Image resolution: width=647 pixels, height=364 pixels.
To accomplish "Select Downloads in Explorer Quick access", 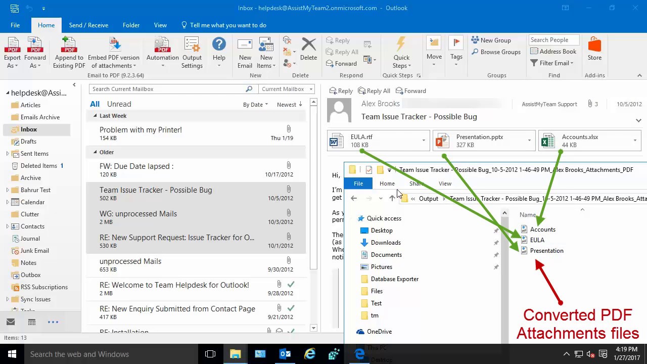I will point(386,243).
